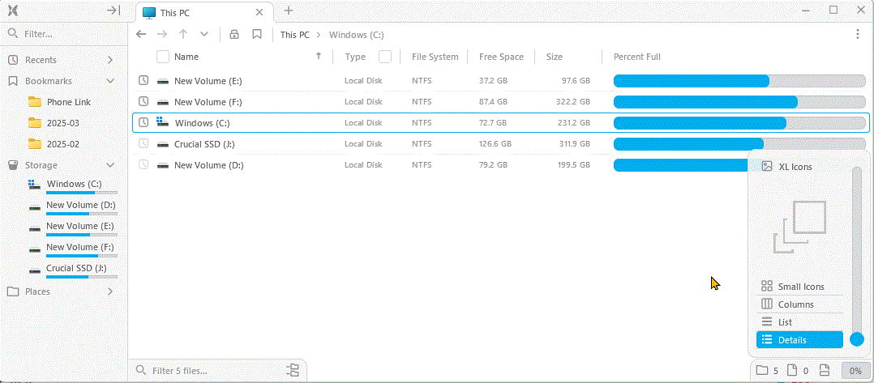Add a new tab with the plus icon
The width and height of the screenshot is (874, 383).
coord(289,11)
